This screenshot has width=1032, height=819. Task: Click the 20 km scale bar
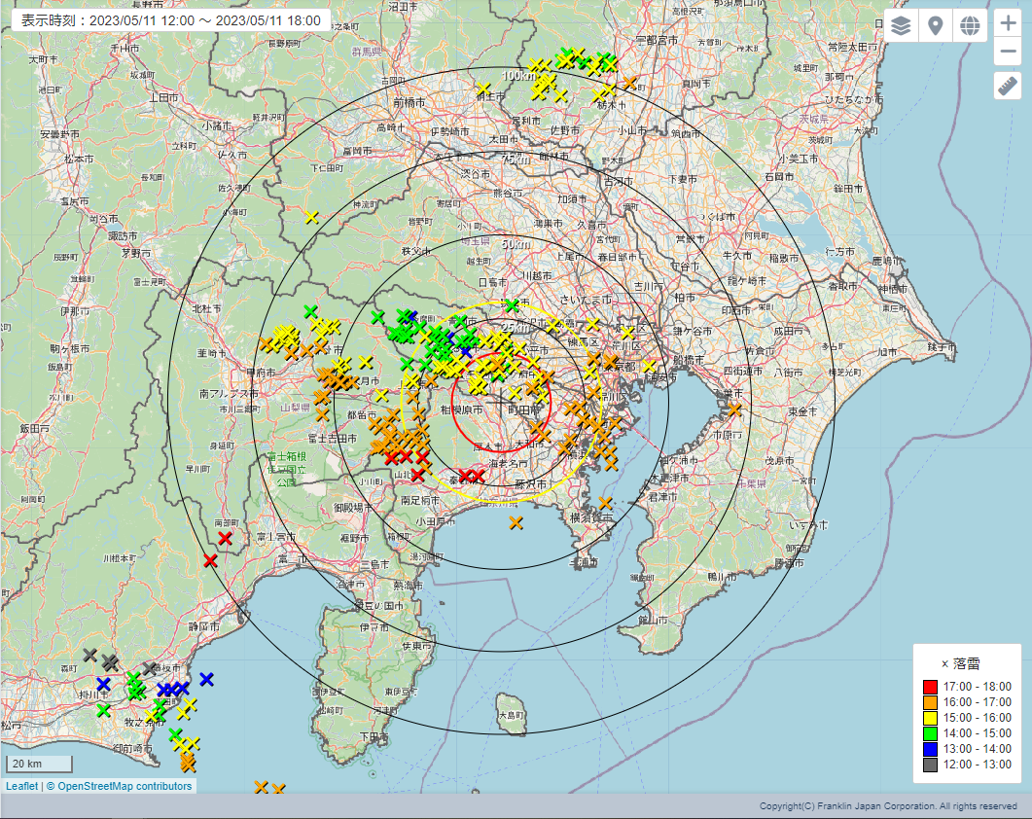pos(39,764)
